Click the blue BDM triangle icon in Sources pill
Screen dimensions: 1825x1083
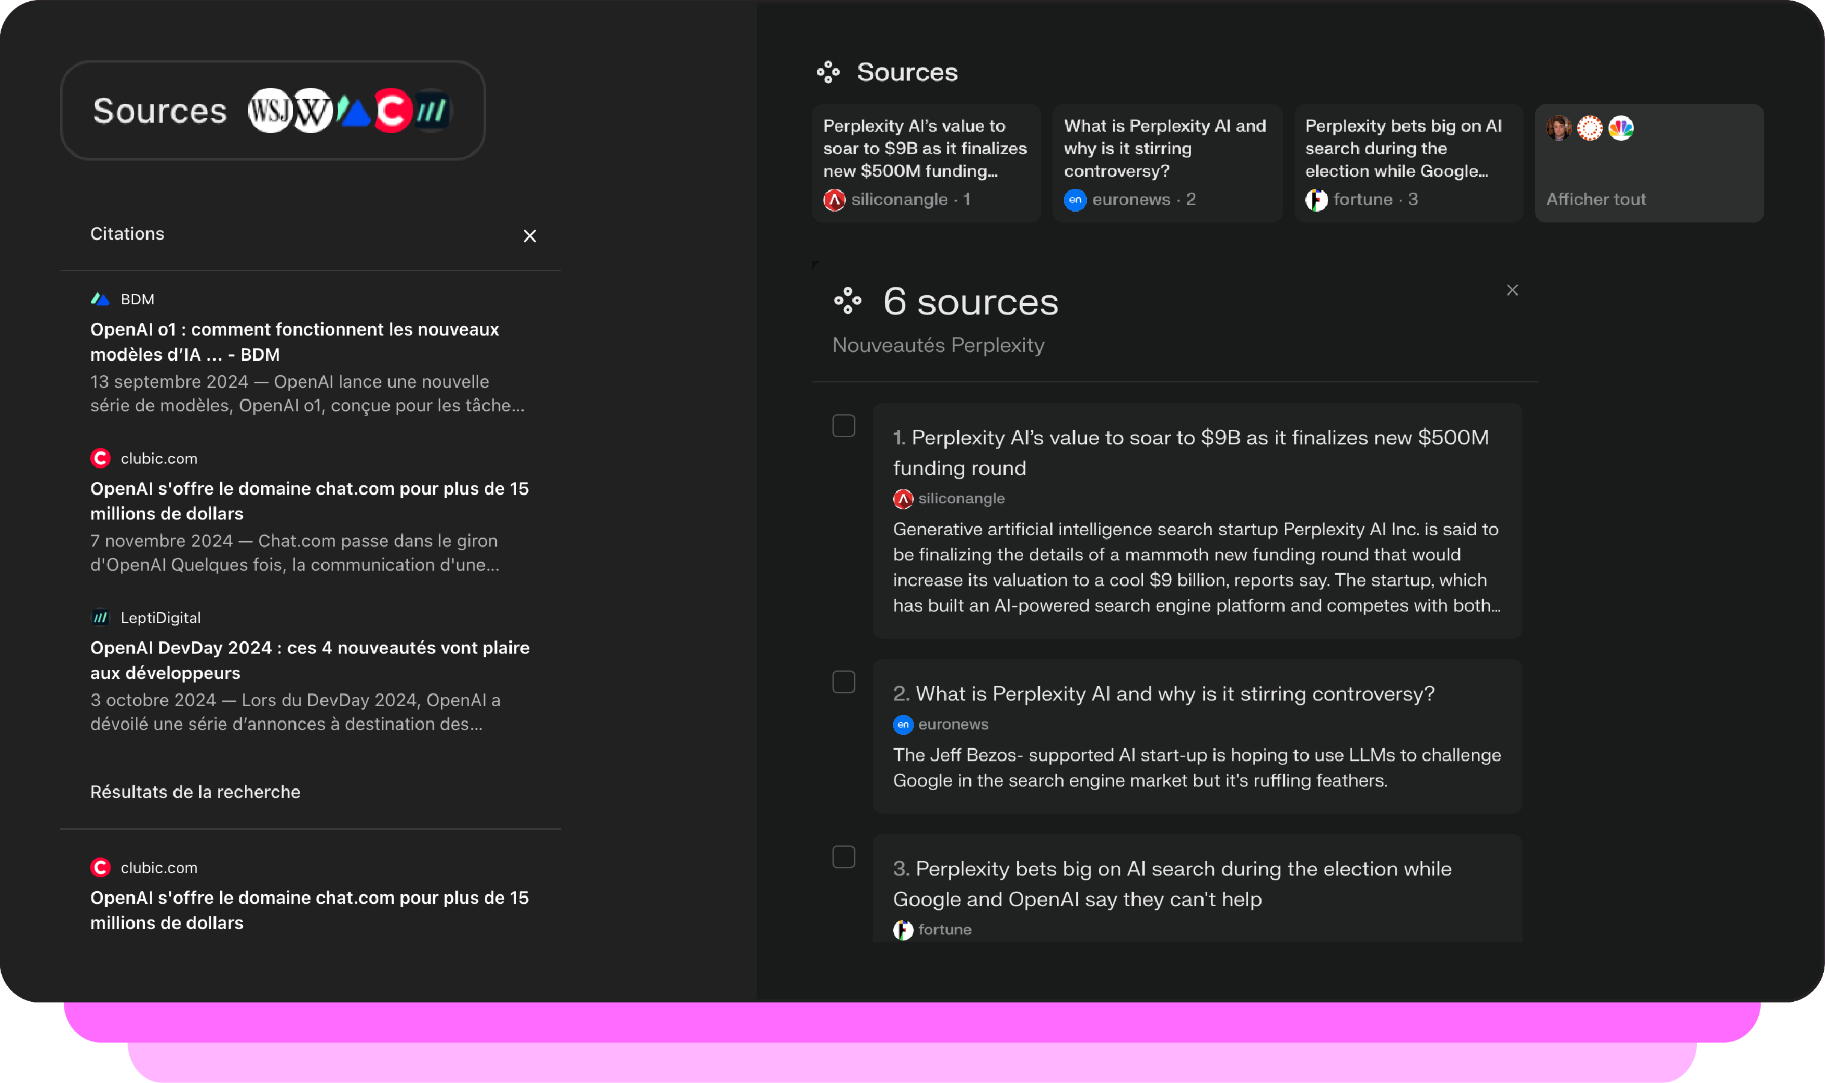coord(354,111)
